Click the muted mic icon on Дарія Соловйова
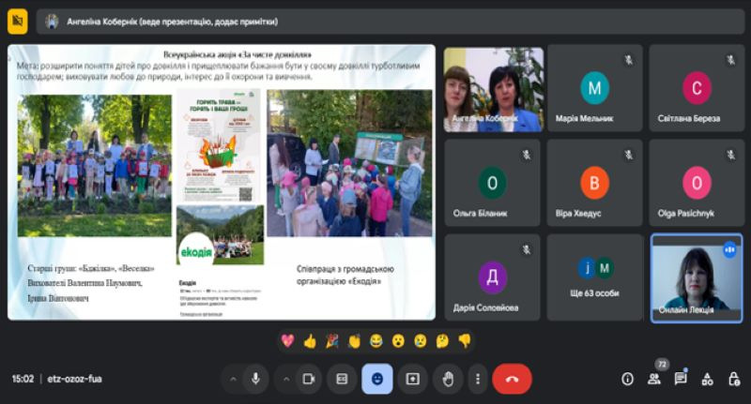Viewport: 751px width, 404px height. pos(527,249)
